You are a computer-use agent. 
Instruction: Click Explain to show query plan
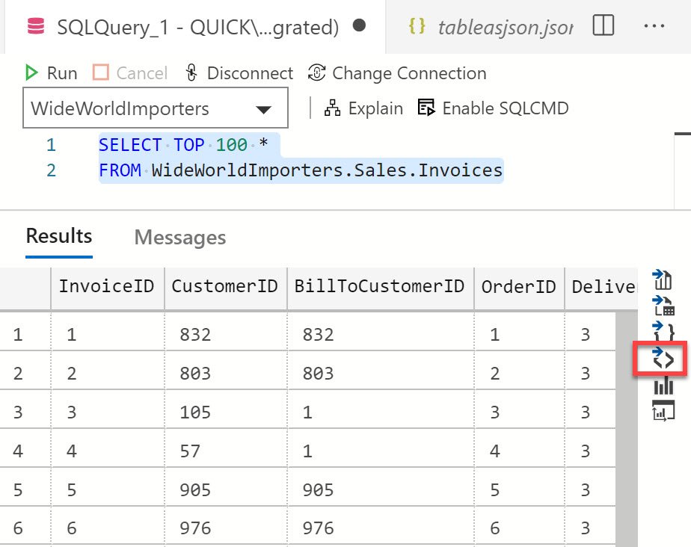click(x=363, y=108)
